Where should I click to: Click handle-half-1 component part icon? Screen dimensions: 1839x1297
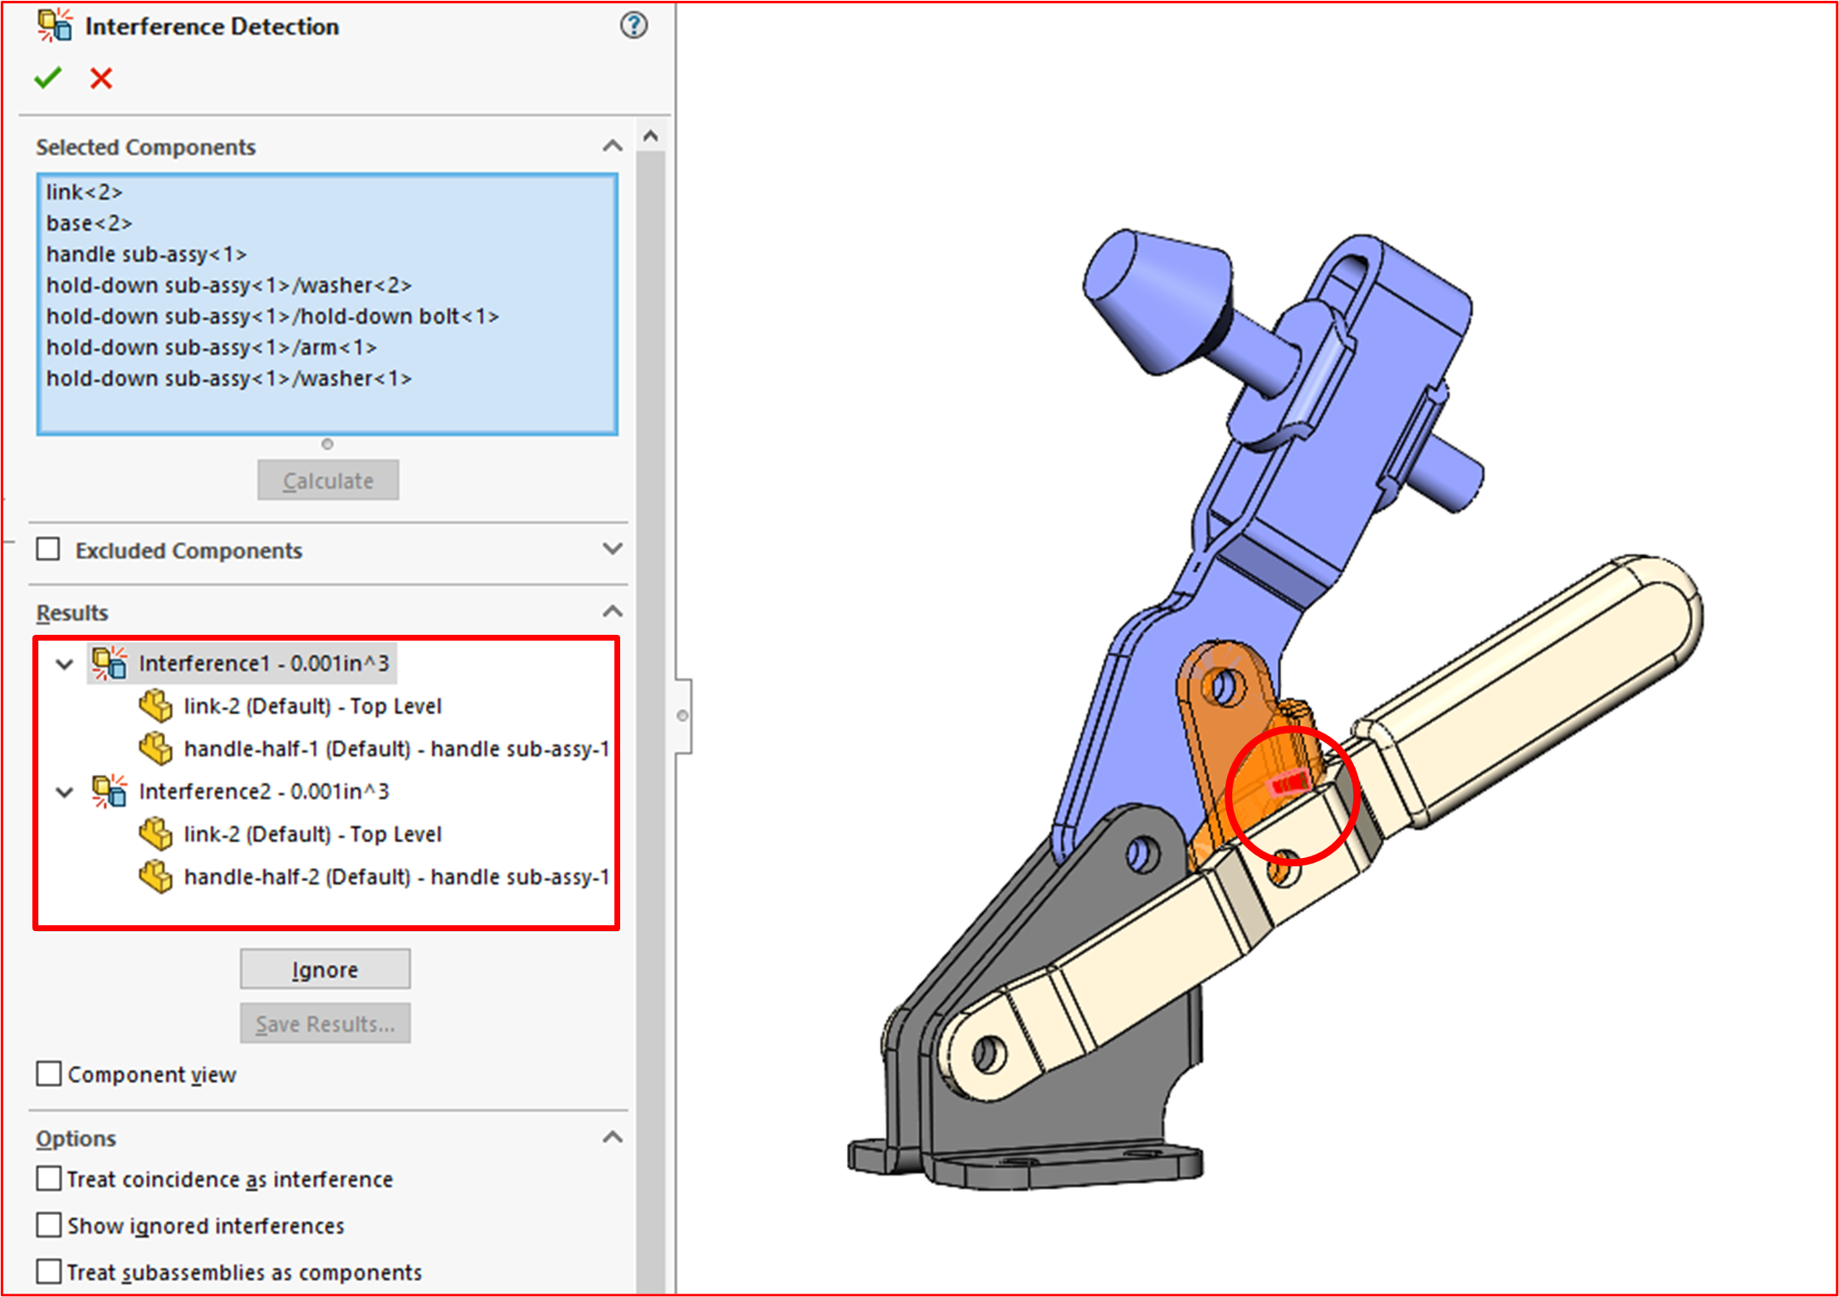155,748
